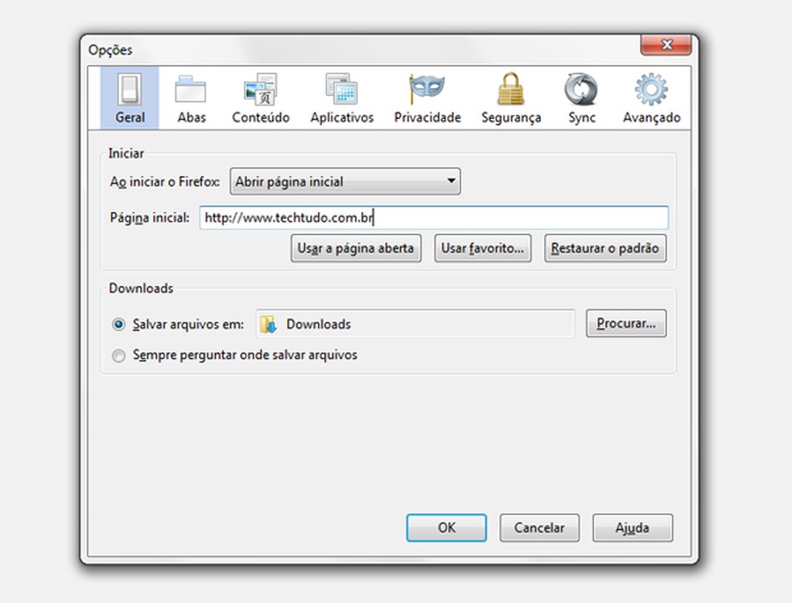Click the Ao iniciar o Firefox label
This screenshot has height=603, width=792.
click(x=165, y=181)
